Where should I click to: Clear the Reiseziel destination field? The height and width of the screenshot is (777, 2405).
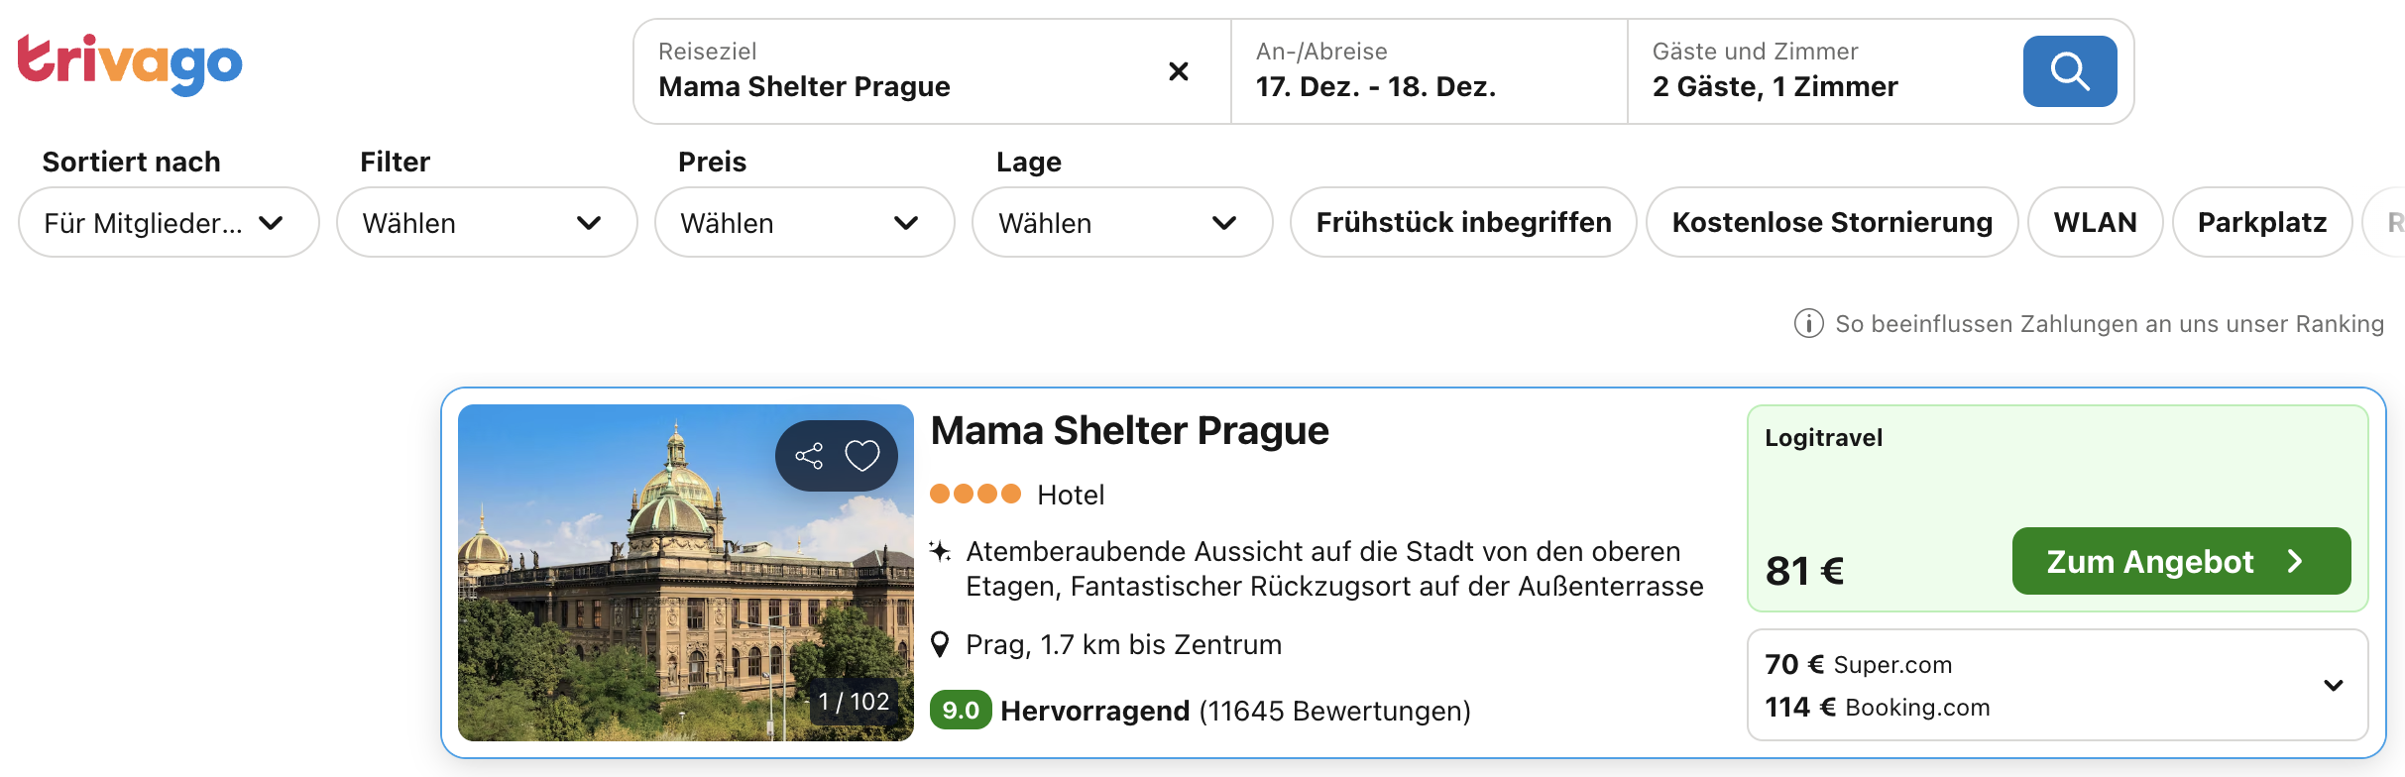pyautogui.click(x=1178, y=71)
